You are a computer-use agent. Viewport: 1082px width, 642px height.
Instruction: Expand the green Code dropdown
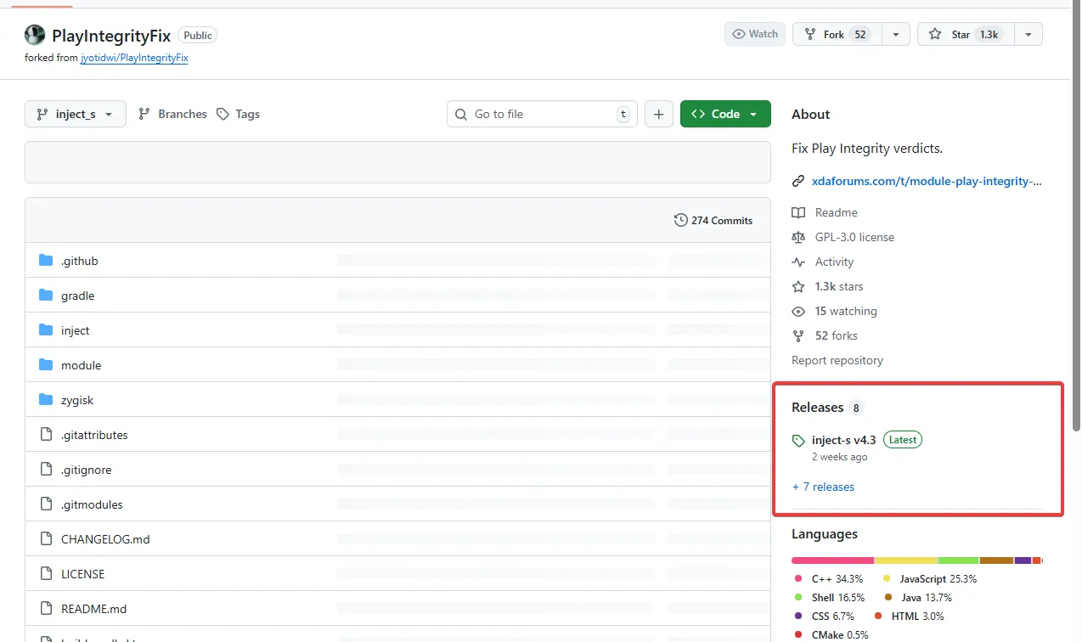(x=725, y=114)
